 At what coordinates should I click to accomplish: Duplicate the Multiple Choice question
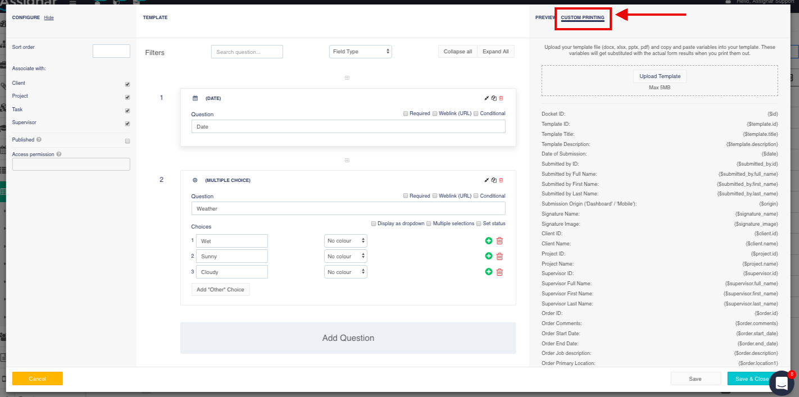[x=494, y=180]
